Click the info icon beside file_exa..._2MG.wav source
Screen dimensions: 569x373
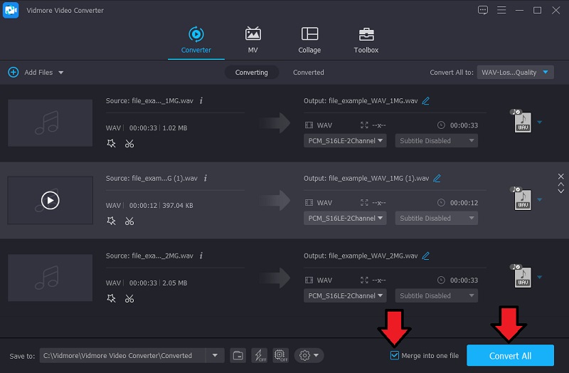tap(201, 256)
